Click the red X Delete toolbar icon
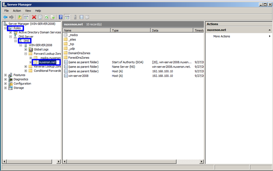Screen dimensions: 273x171 34,17
